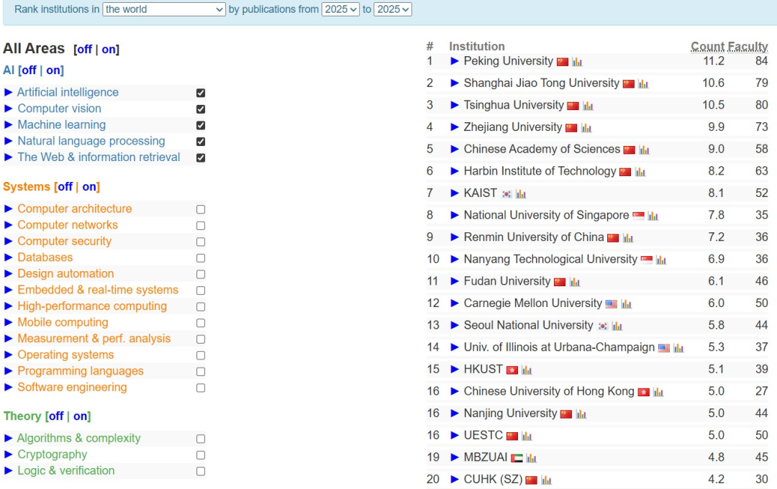This screenshot has height=489, width=777.
Task: Expand the Fudan University faculty list
Action: (455, 281)
